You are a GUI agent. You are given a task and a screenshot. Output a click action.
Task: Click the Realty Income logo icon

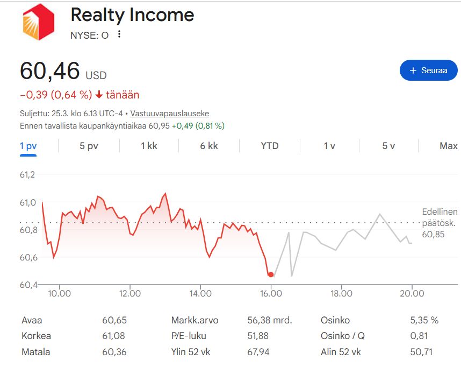point(38,23)
